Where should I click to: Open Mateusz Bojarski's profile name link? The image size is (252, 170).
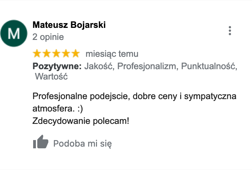pos(69,25)
